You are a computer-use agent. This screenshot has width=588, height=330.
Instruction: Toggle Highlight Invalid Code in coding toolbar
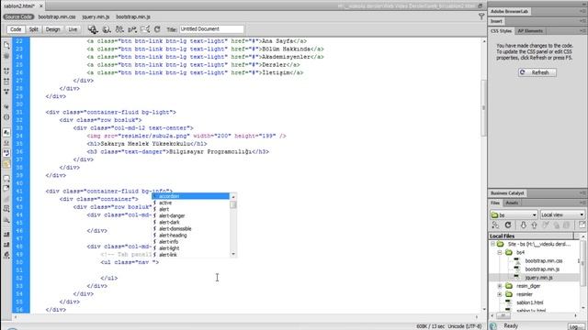pyautogui.click(x=6, y=143)
